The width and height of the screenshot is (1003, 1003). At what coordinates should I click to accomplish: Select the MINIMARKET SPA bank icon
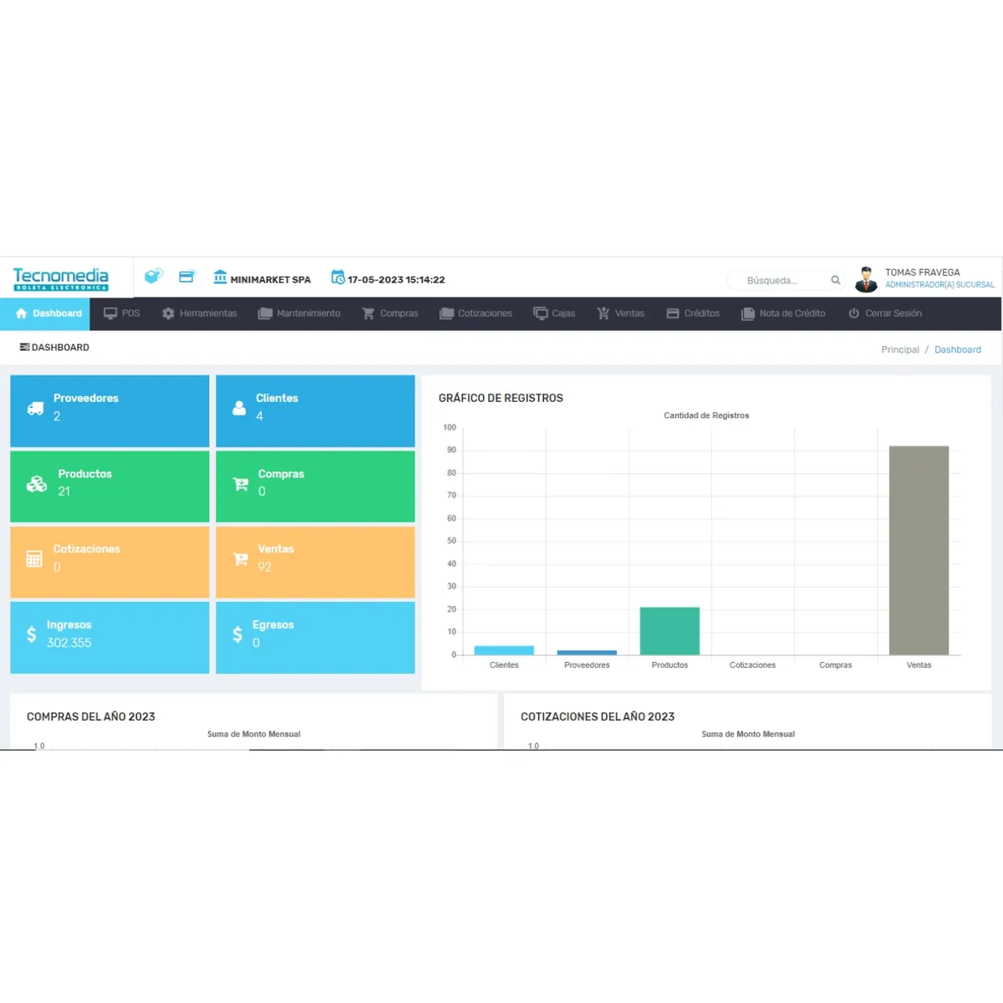pos(219,277)
